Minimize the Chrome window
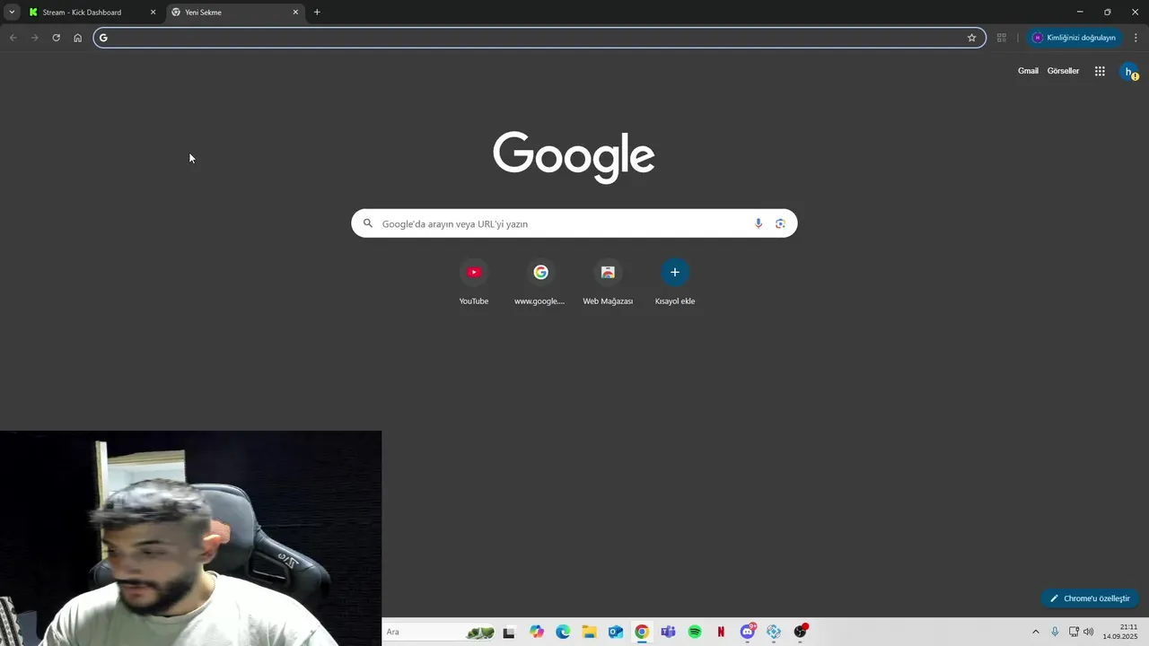The image size is (1149, 646). pos(1080,13)
